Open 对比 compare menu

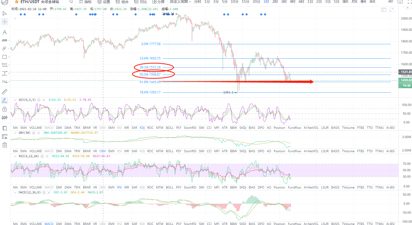pyautogui.click(x=141, y=2)
